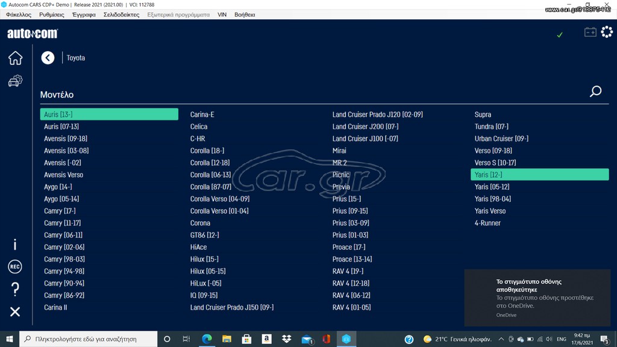Select Auris [13-] model
The height and width of the screenshot is (347, 617).
[109, 114]
